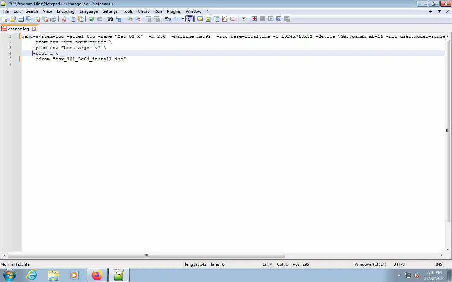
Task: Open Find with the binoculars icon
Action: (x=111, y=19)
